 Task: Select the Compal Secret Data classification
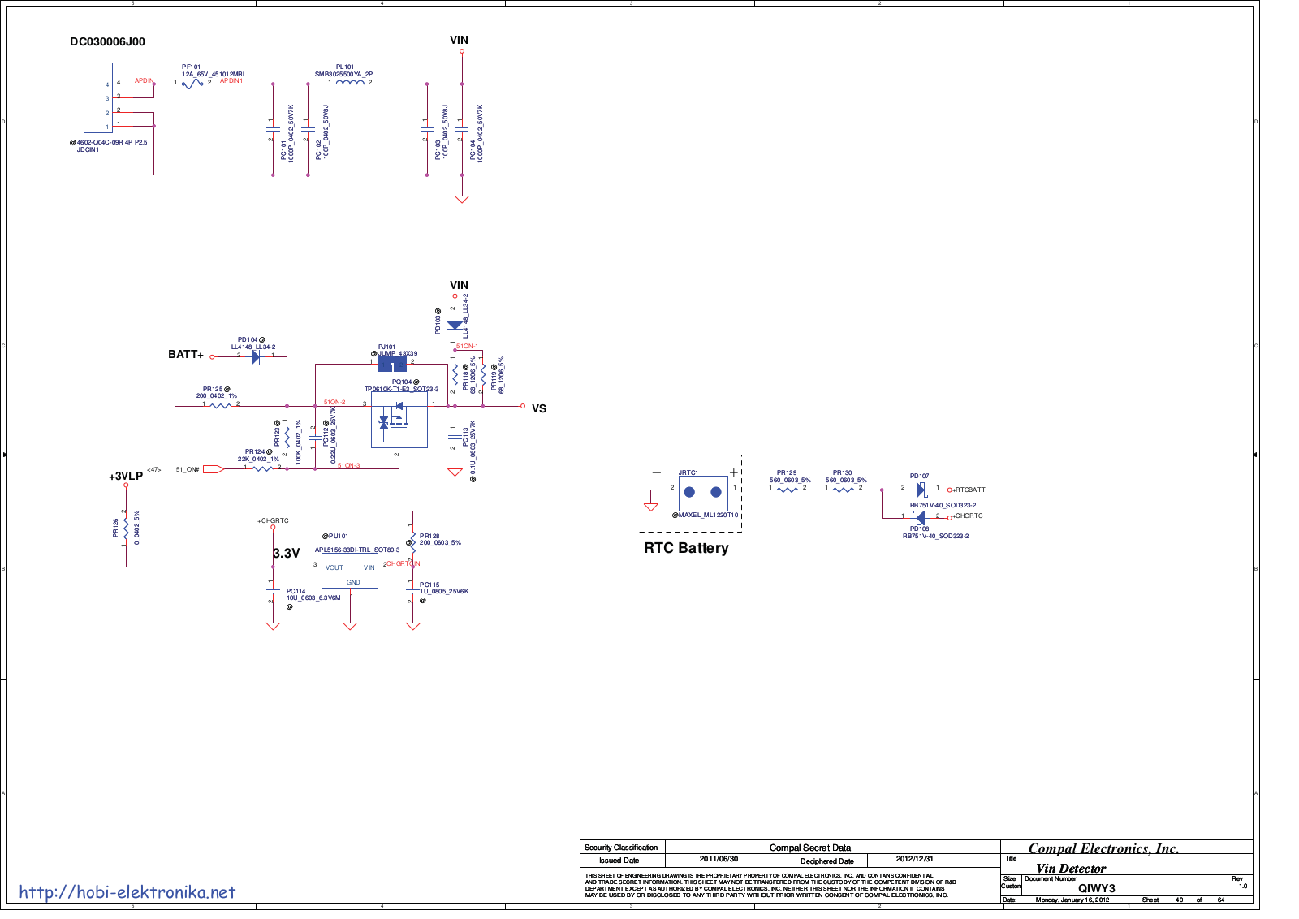pos(809,848)
